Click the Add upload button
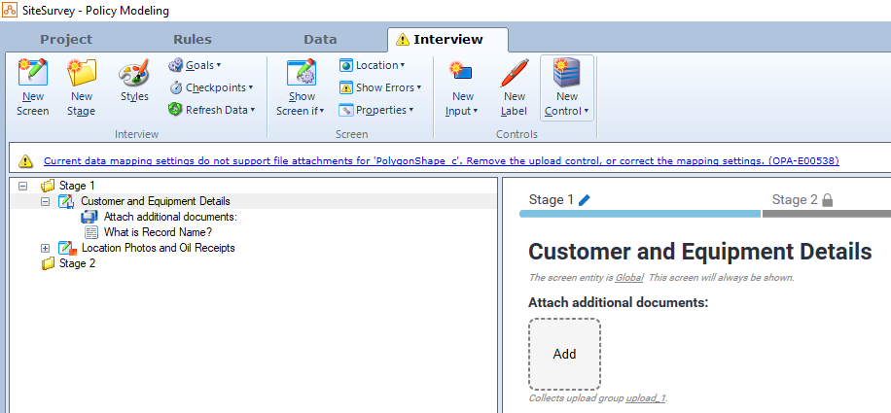Screen dimensions: 891x413 click(x=564, y=354)
